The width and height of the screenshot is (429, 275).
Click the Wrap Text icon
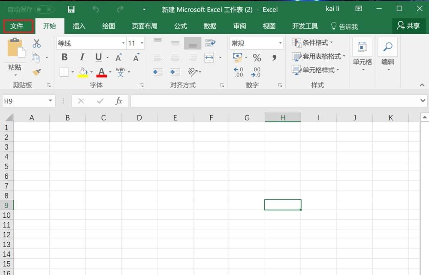pyautogui.click(x=210, y=43)
